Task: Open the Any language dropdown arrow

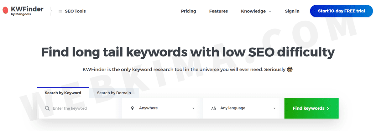Action: (274, 108)
